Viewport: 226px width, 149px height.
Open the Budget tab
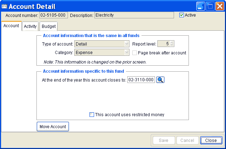(48, 26)
